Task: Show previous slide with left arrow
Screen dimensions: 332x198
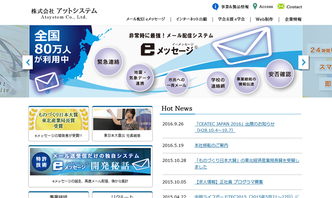Action: 27,62
